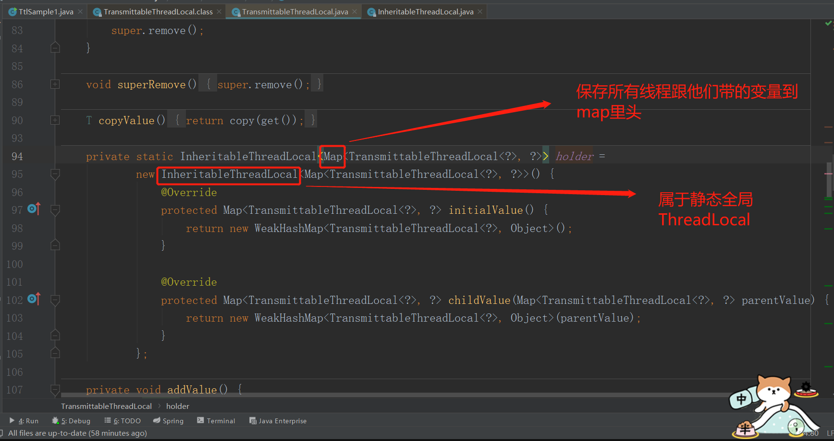Collapse the code block ending at line 84
Viewport: 834px width, 441px height.
55,48
